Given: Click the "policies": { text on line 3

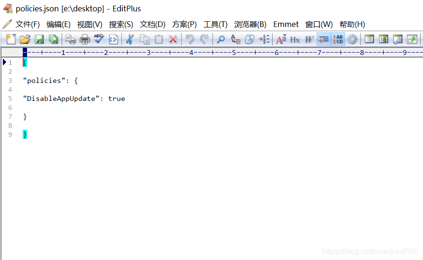Looking at the screenshot, I should [50, 81].
